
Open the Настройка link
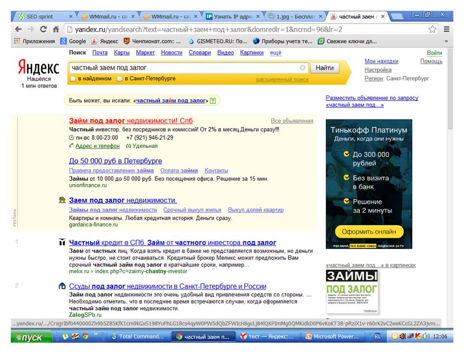coord(378,70)
